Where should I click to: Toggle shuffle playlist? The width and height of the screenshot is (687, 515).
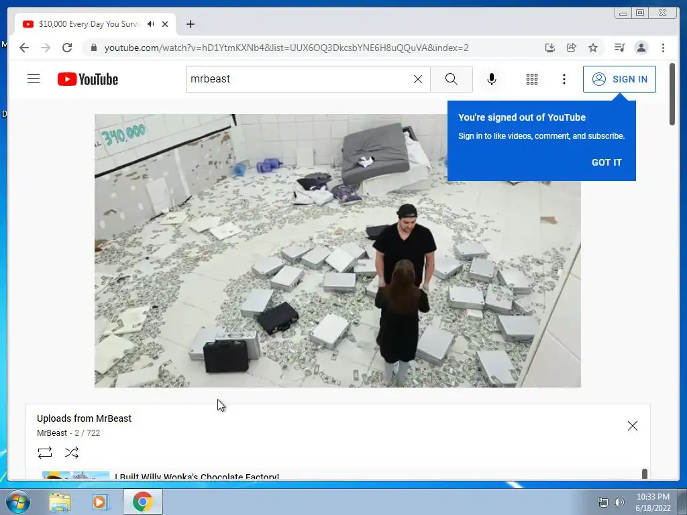pos(71,453)
